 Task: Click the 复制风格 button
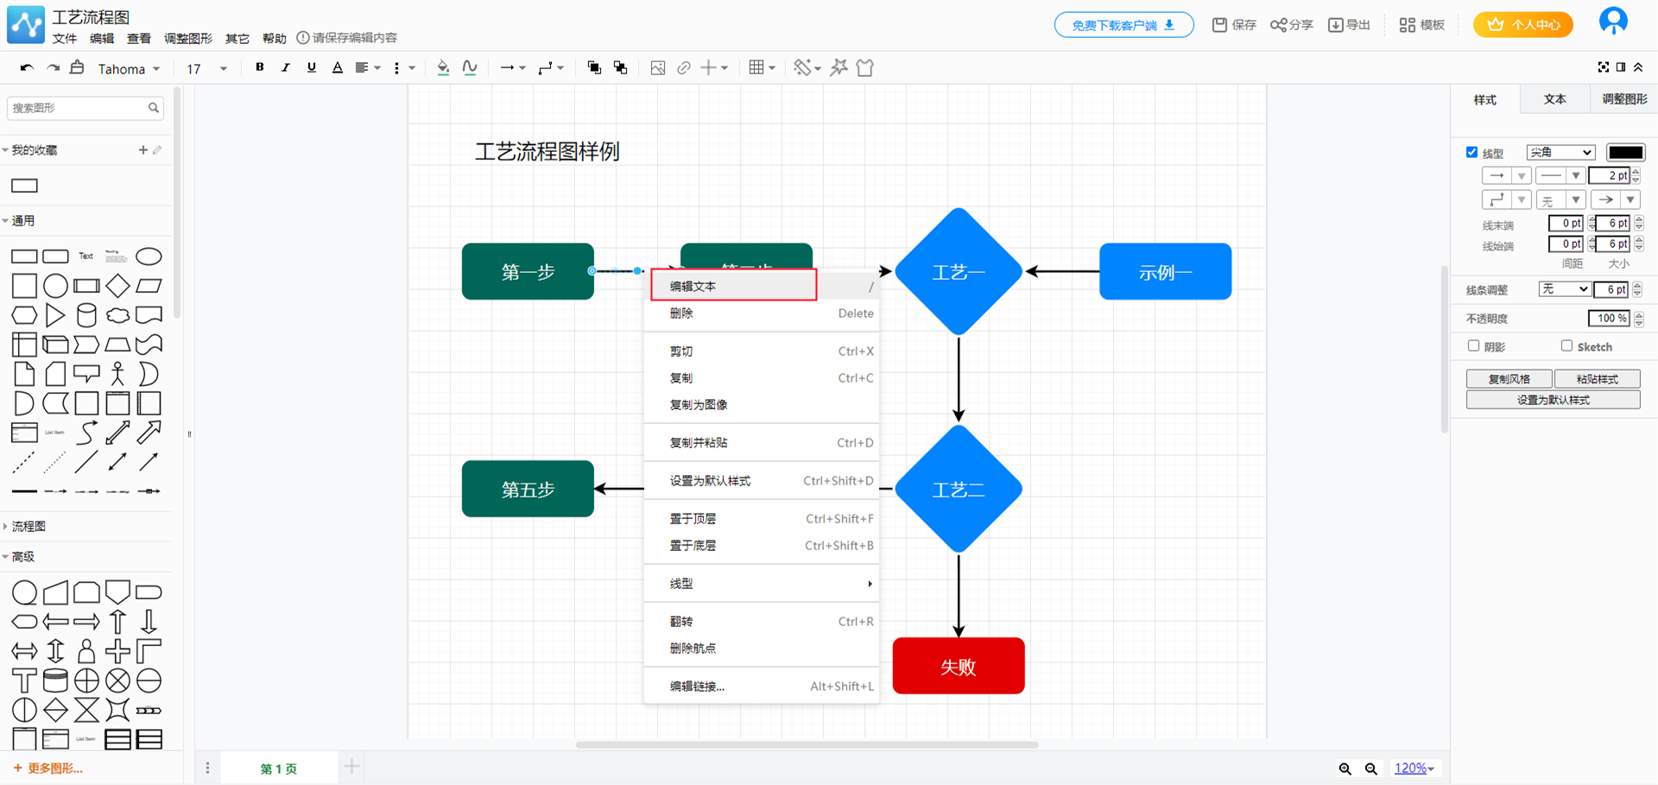[x=1509, y=379]
